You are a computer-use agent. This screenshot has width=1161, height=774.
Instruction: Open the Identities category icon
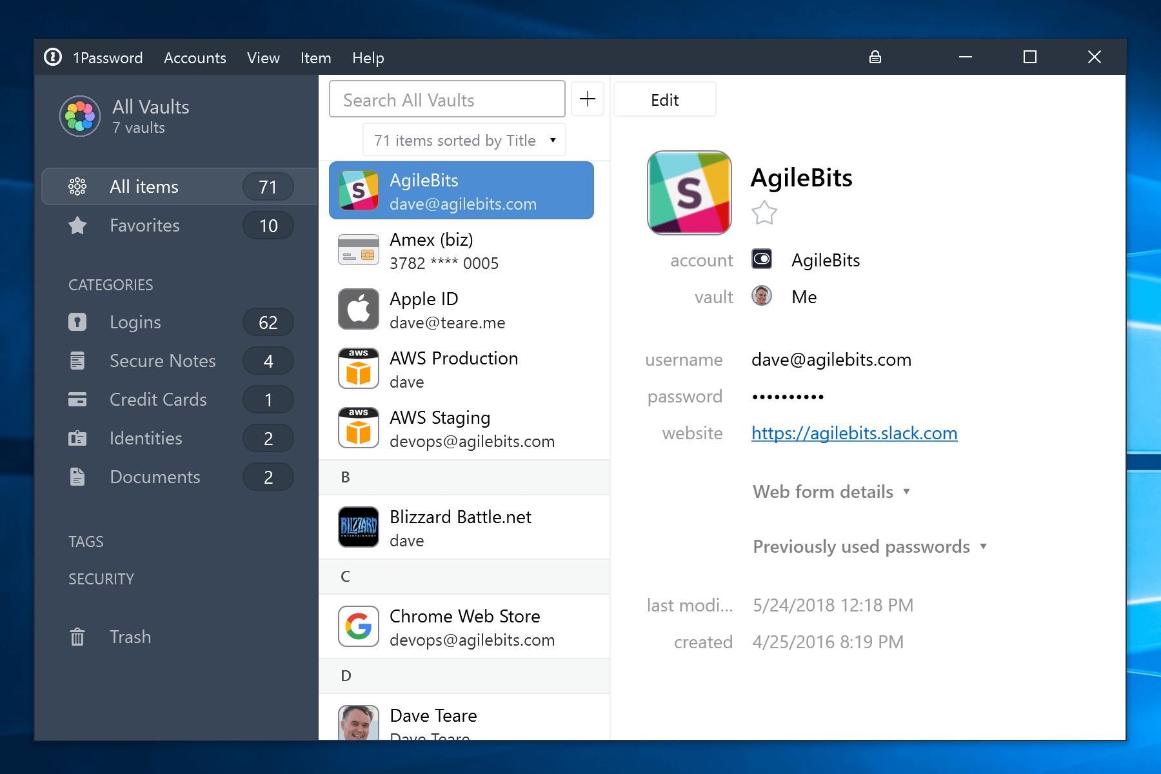[x=77, y=438]
